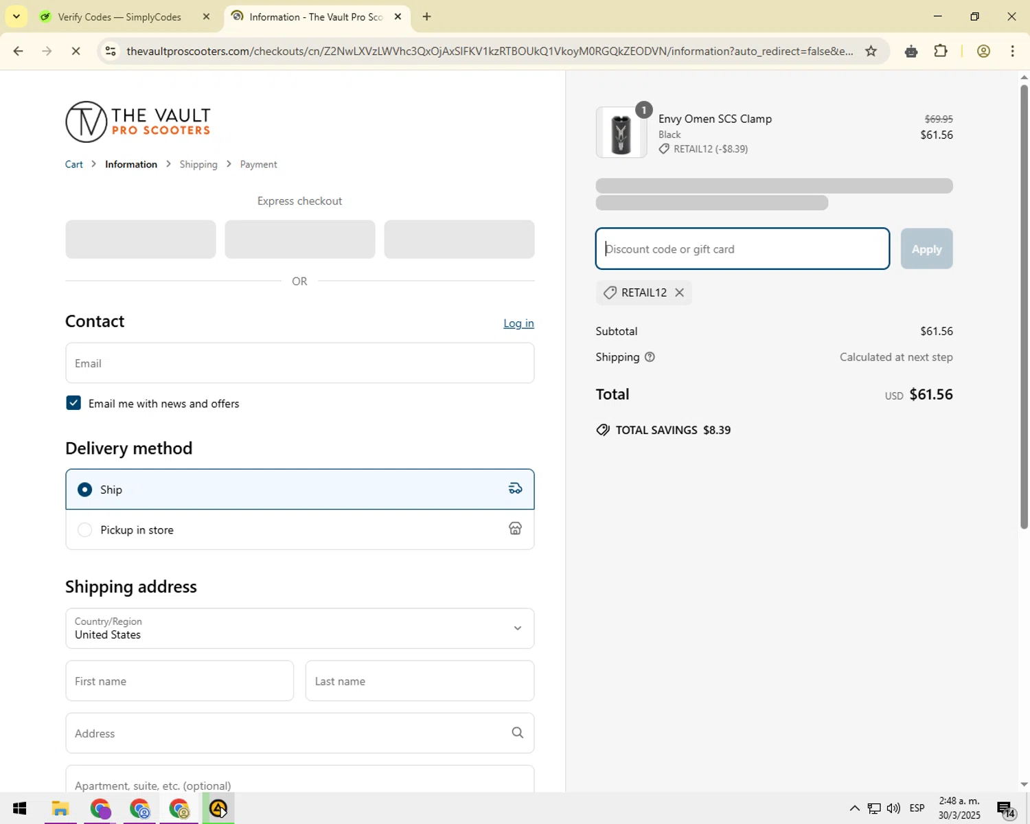Open the notification center icon
Viewport: 1030px width, 824px height.
pyautogui.click(x=1007, y=809)
